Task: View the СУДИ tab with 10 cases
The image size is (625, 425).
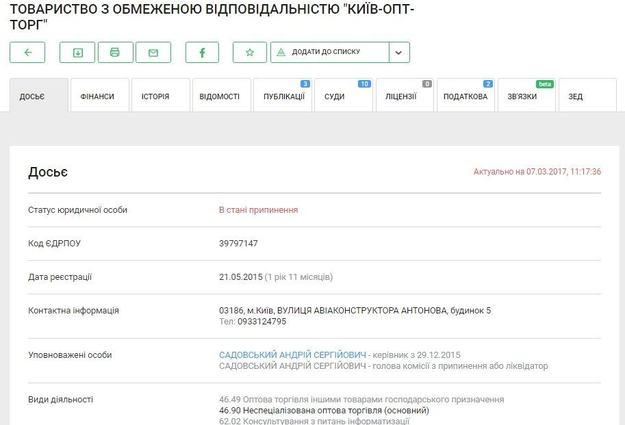Action: coord(333,94)
